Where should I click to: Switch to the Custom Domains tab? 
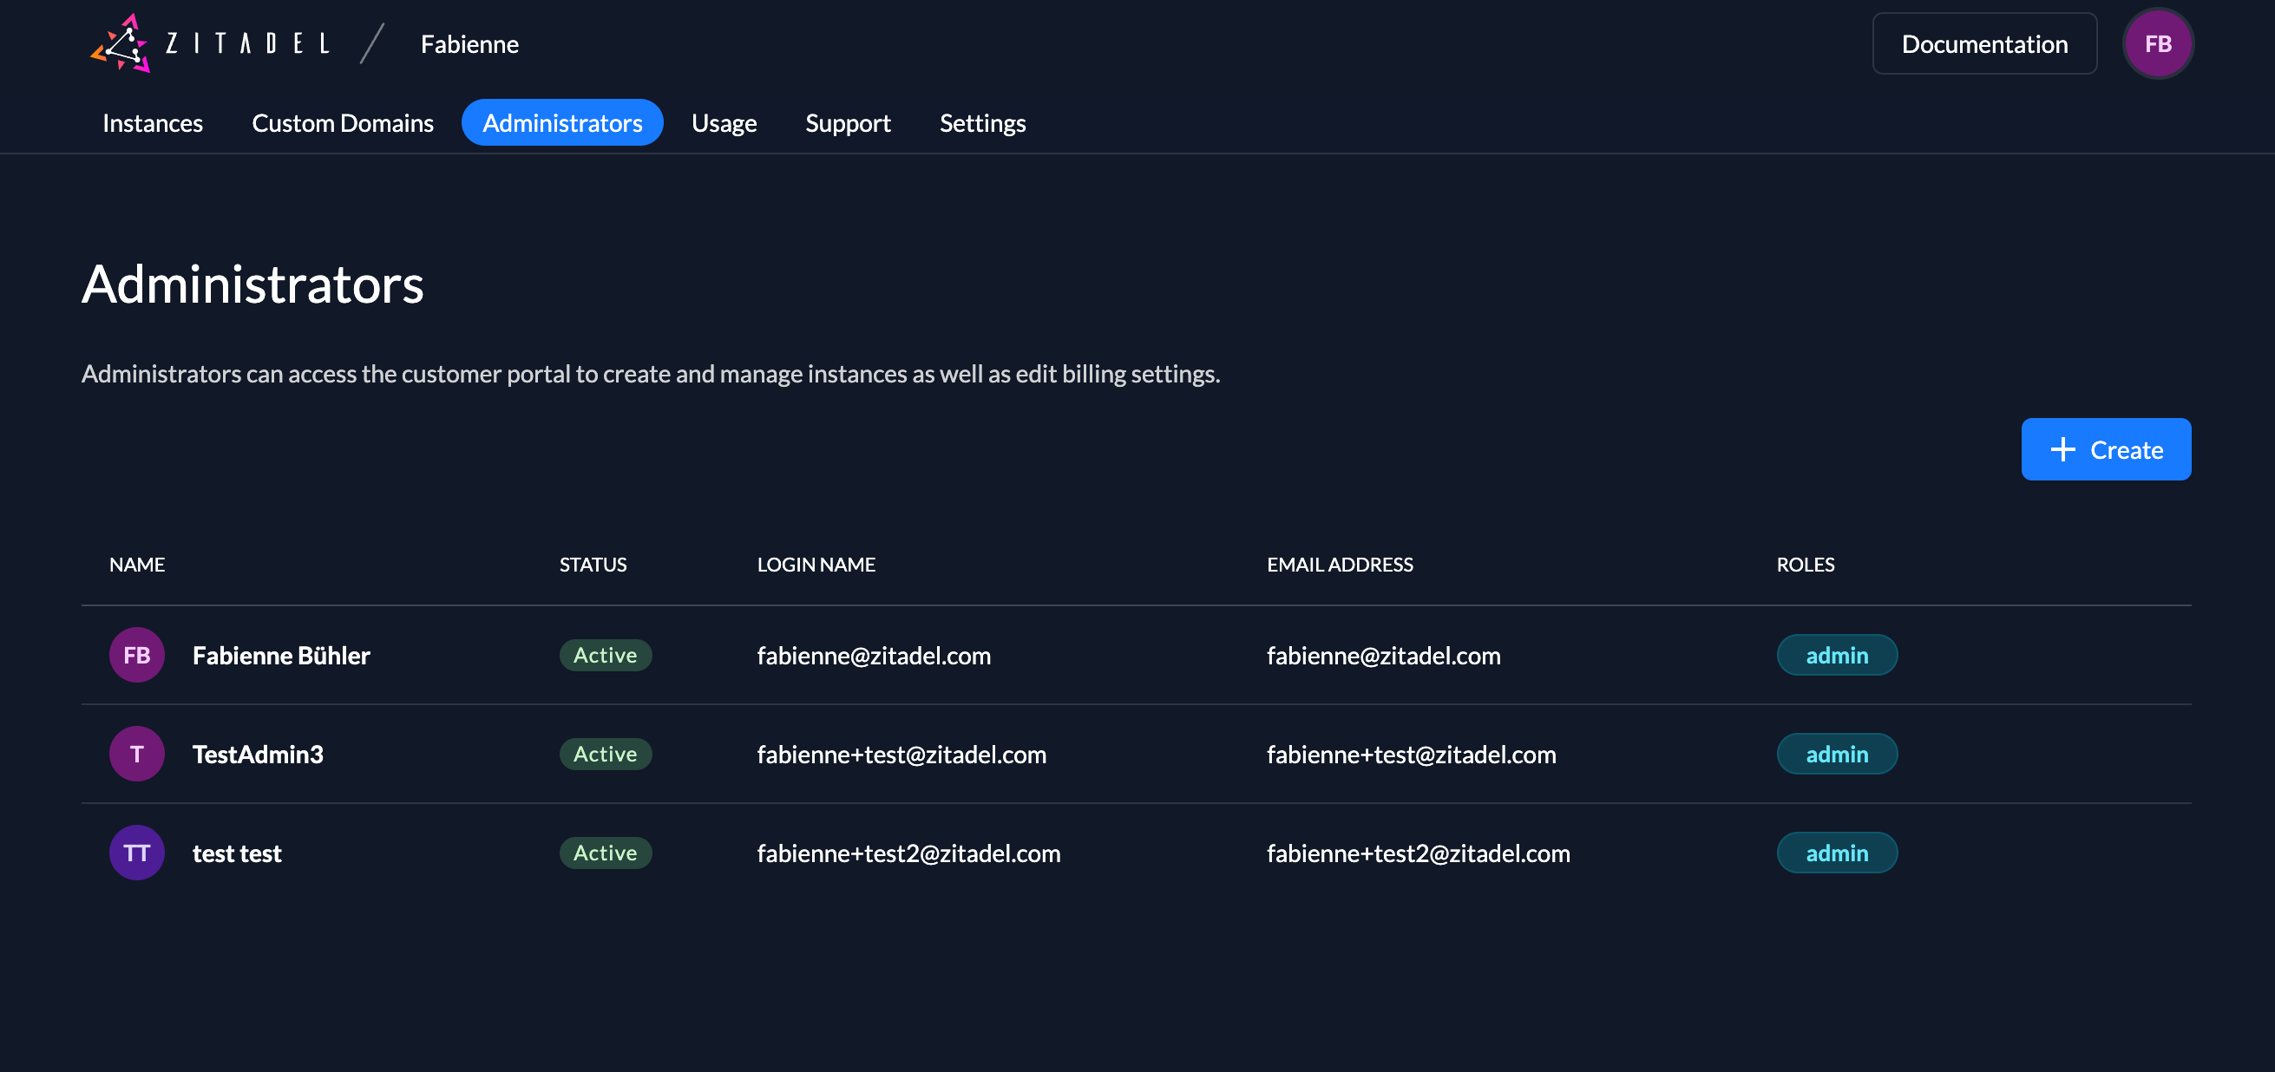(x=343, y=121)
